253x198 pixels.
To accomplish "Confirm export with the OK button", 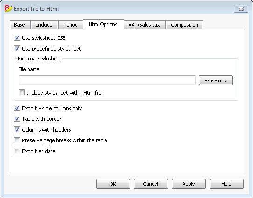I will click(113, 184).
